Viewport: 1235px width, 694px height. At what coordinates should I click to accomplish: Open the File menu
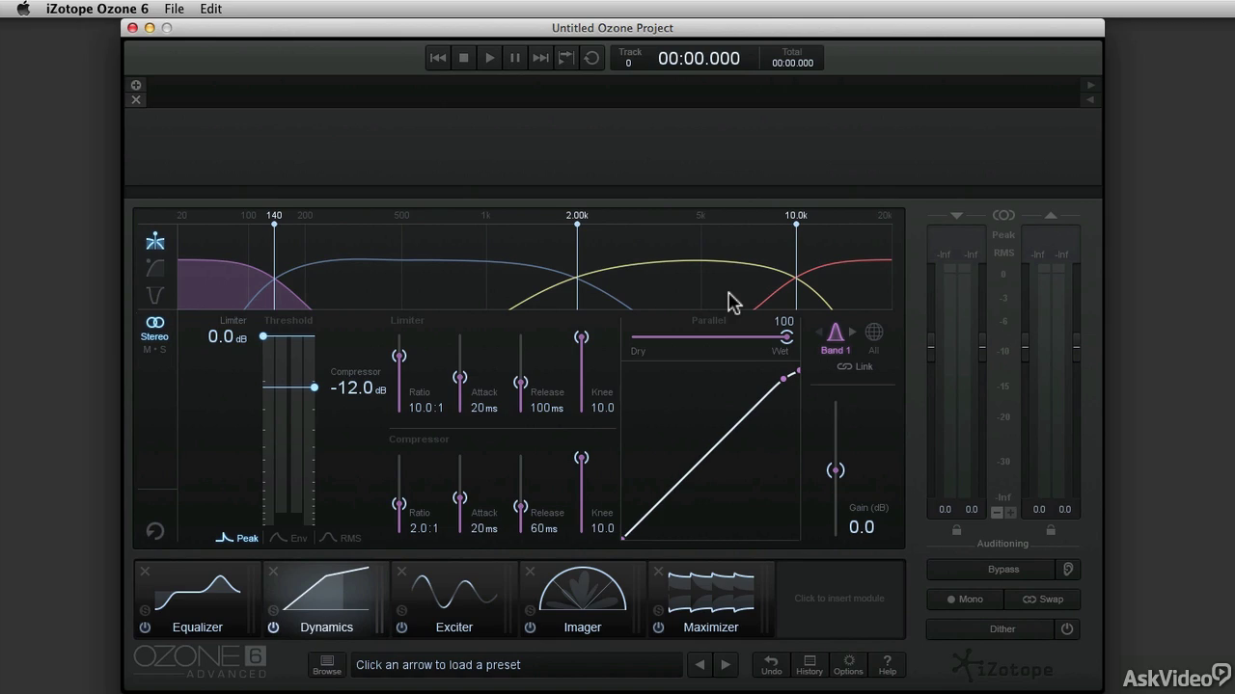[174, 9]
